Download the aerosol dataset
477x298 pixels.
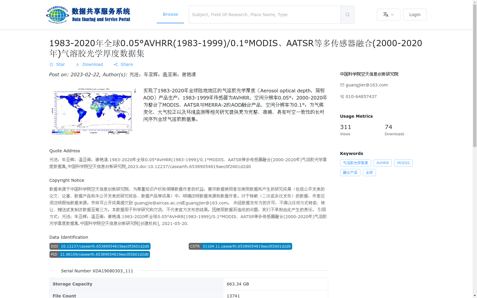(x=89, y=64)
